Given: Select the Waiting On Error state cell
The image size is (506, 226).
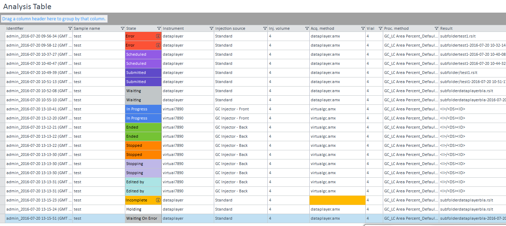Looking at the screenshot, I should pos(143,218).
